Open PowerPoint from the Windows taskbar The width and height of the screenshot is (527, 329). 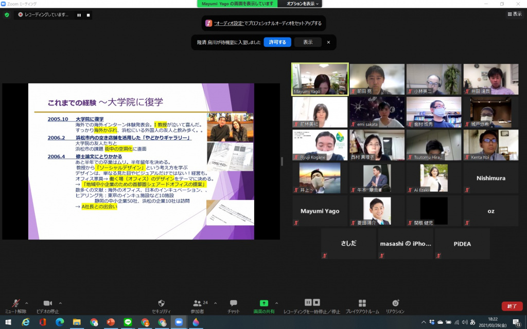(x=110, y=322)
